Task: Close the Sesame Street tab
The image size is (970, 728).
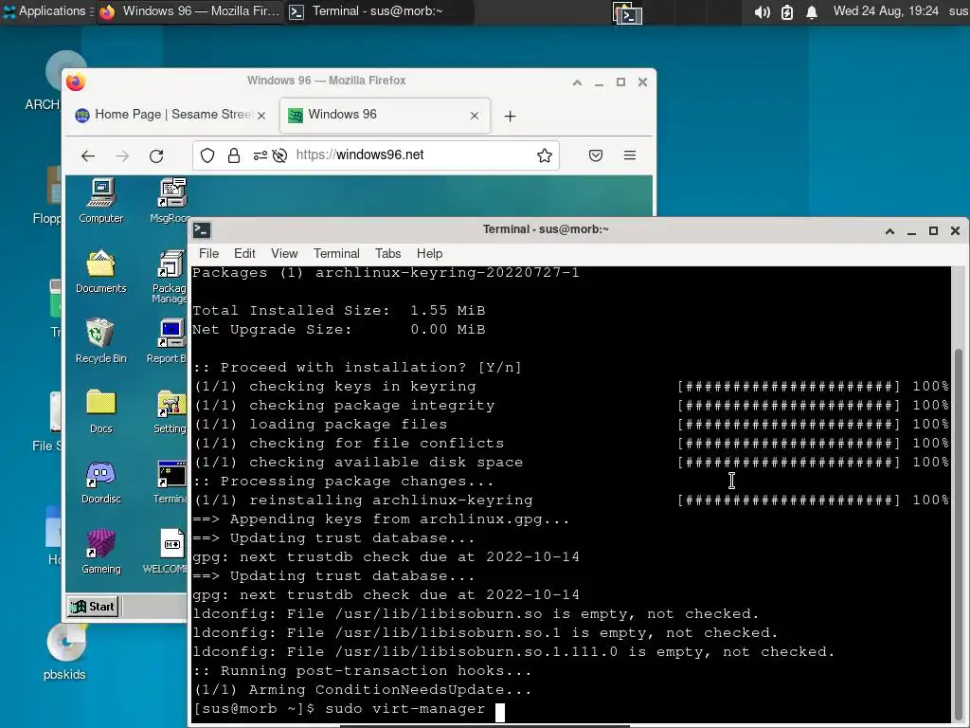Action: 261,115
